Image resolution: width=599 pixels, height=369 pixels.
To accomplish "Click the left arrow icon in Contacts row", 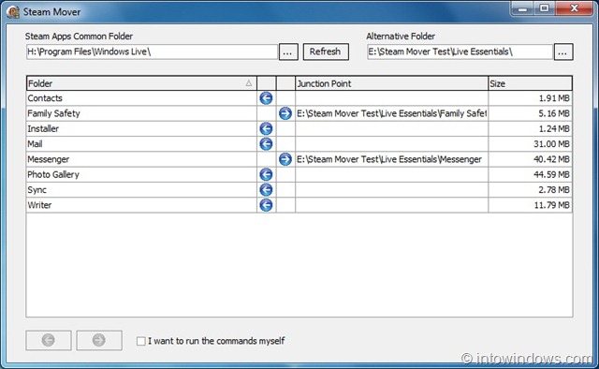I will (266, 98).
